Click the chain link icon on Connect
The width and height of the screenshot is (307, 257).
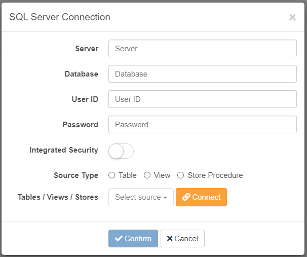pos(186,197)
